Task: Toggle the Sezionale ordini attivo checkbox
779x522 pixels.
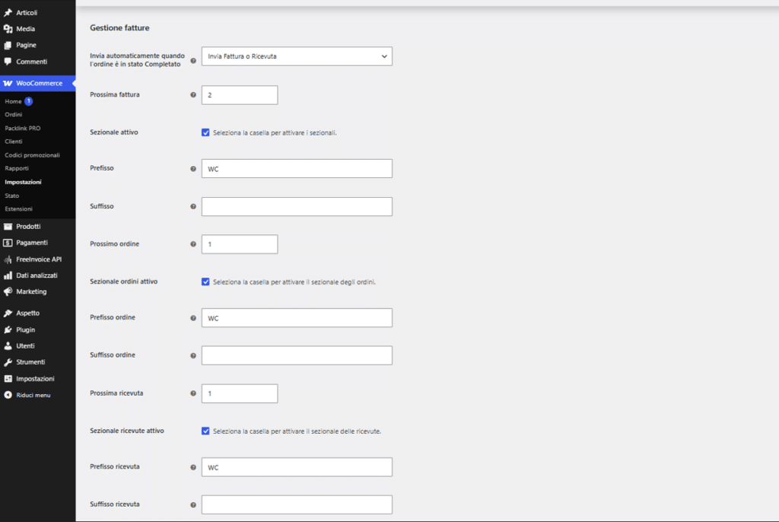Action: point(205,282)
